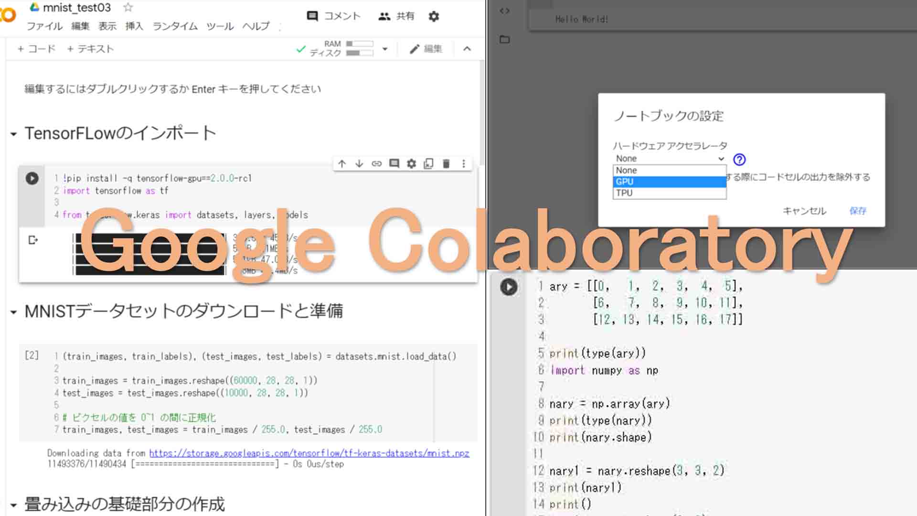
Task: Click the 共有 button label
Action: (405, 16)
